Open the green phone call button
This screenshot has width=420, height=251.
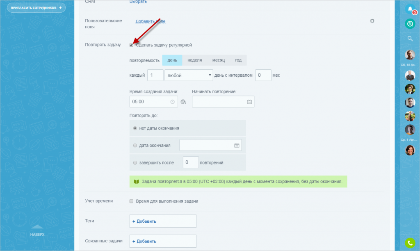pos(410,243)
